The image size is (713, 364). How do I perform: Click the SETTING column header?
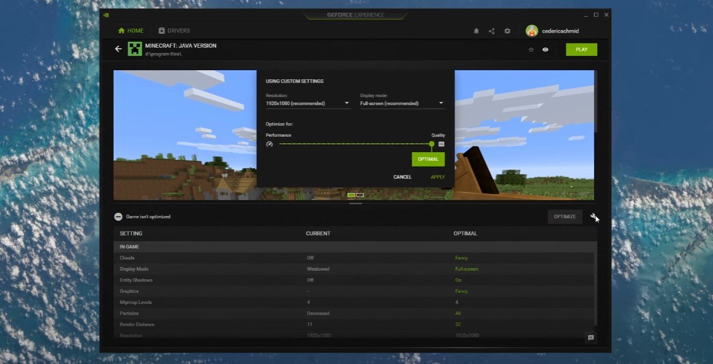tap(131, 234)
